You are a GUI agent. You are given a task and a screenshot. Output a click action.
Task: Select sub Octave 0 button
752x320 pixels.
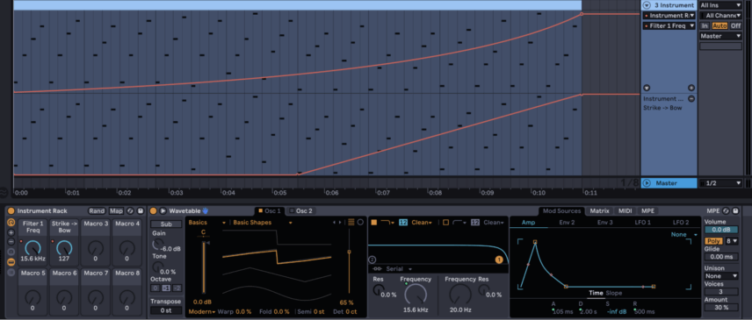pos(155,288)
